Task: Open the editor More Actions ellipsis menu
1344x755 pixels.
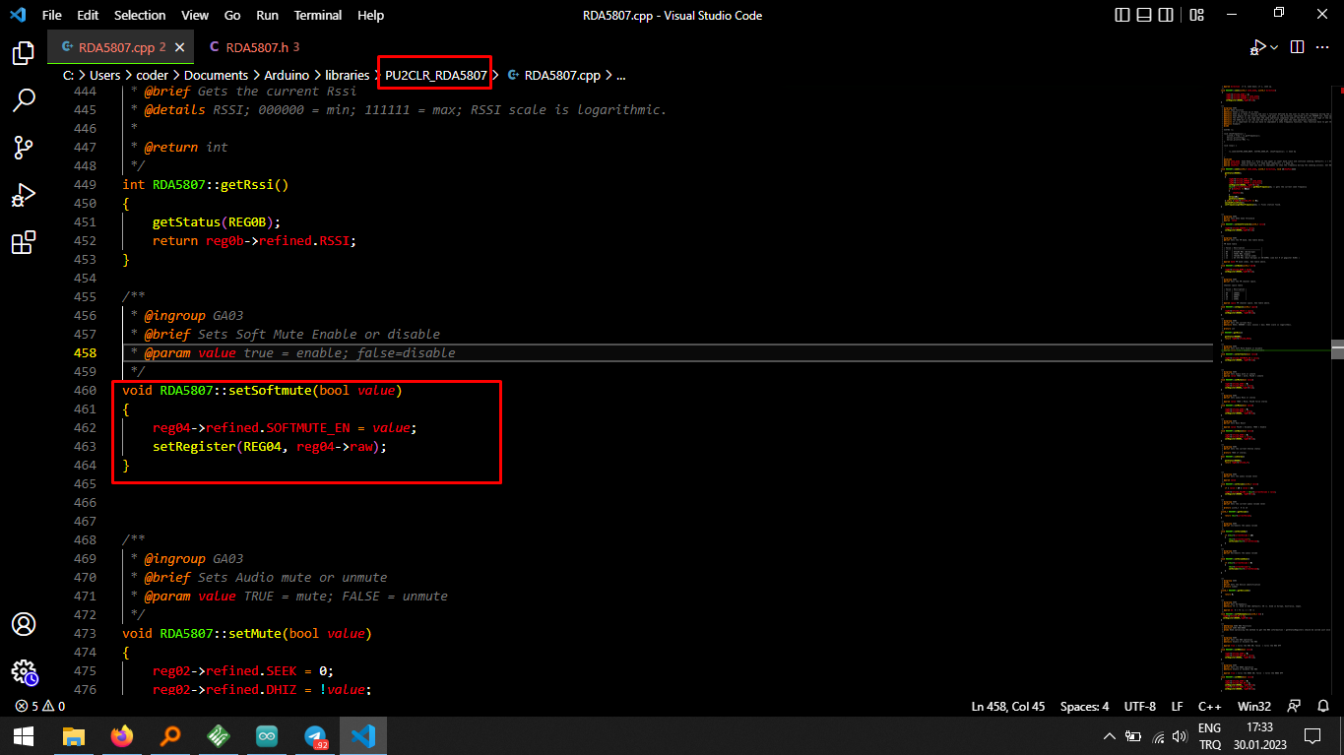Action: click(1321, 47)
